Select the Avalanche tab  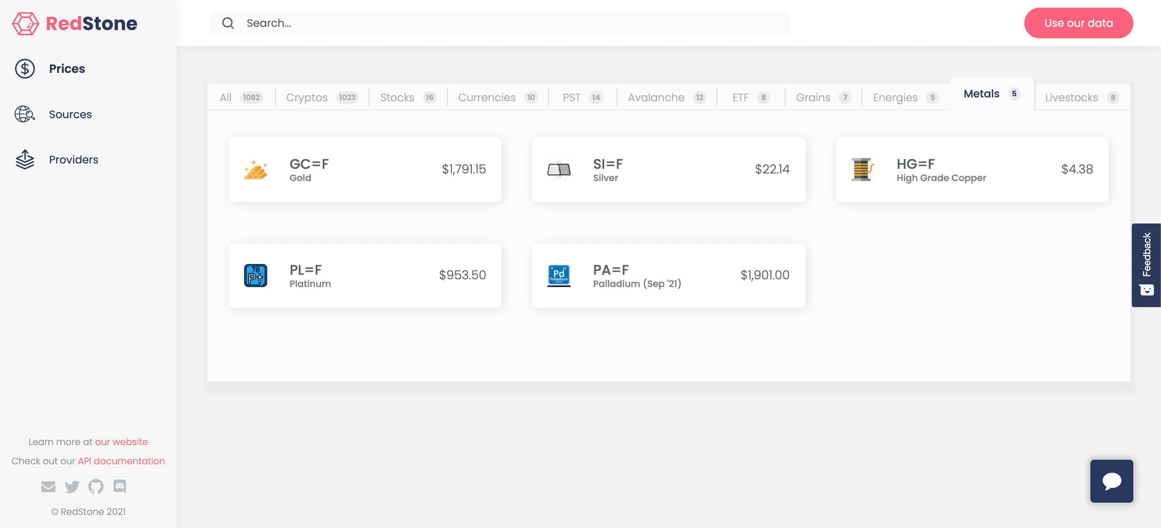(666, 97)
